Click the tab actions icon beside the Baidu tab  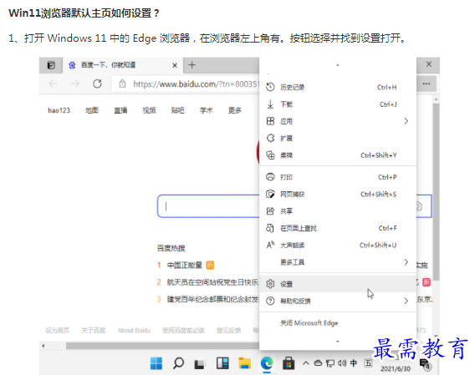(51, 65)
